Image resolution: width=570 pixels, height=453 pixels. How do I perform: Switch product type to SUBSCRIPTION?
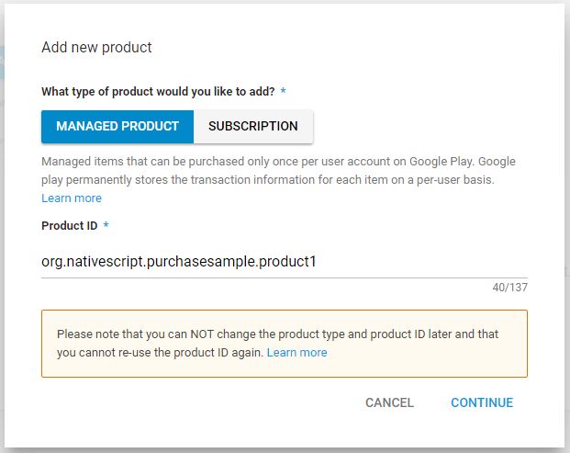click(x=253, y=126)
